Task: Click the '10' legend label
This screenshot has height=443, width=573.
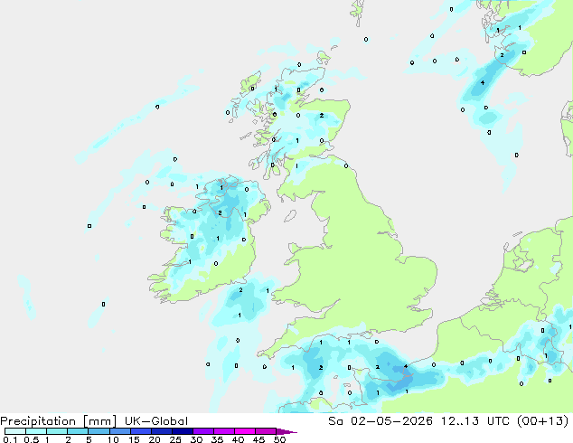Action: point(113,439)
